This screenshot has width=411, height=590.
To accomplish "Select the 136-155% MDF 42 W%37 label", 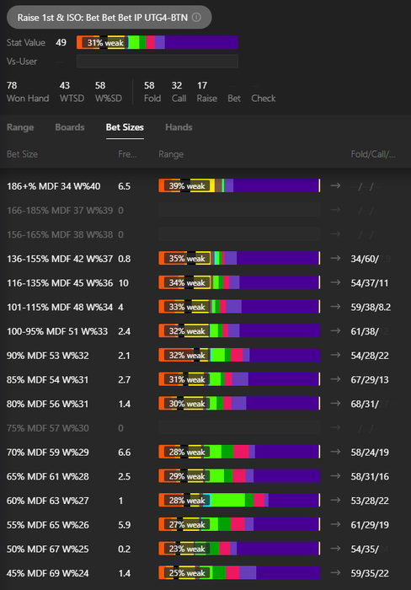I will (x=60, y=259).
